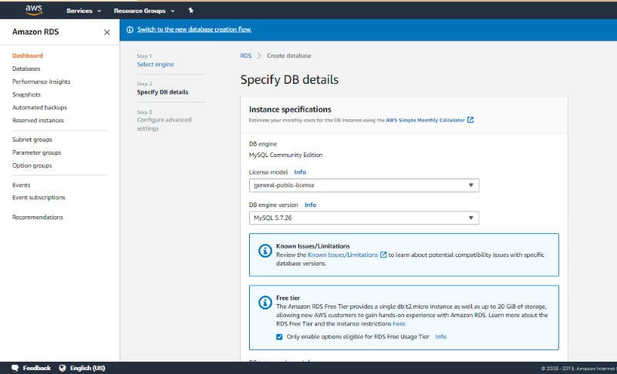Open Dashboard in the RDS sidebar
This screenshot has height=374, width=617.
[28, 55]
